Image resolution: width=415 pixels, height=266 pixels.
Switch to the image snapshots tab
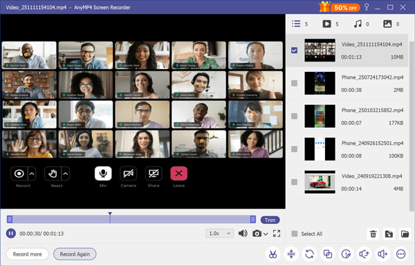(391, 24)
